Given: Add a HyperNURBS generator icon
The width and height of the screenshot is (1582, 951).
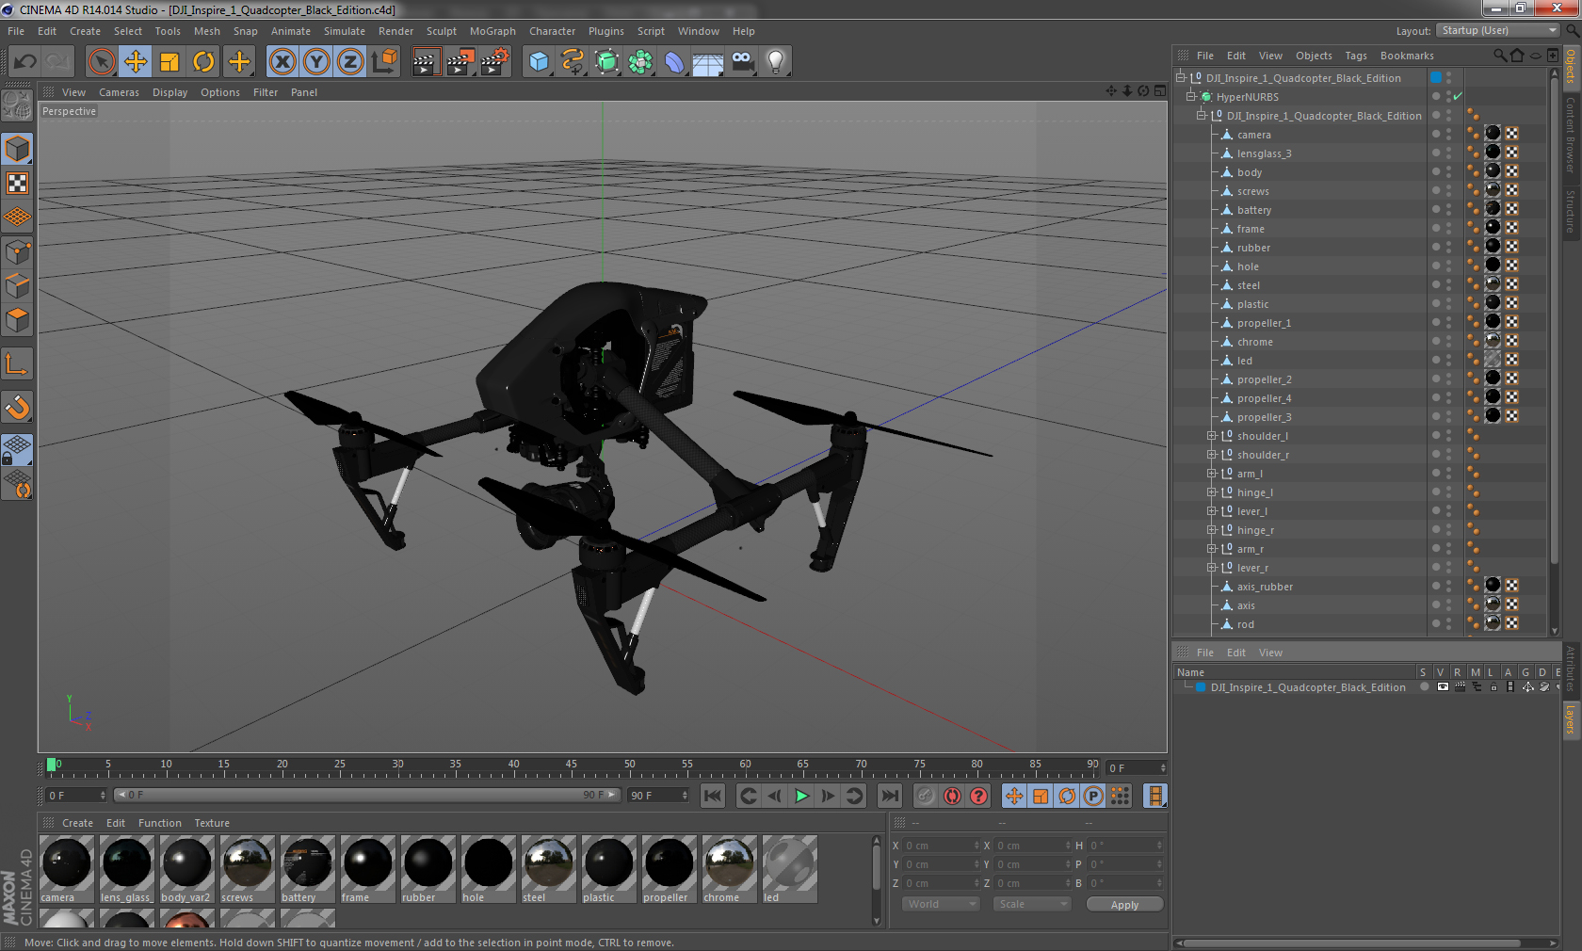Looking at the screenshot, I should coord(607,62).
